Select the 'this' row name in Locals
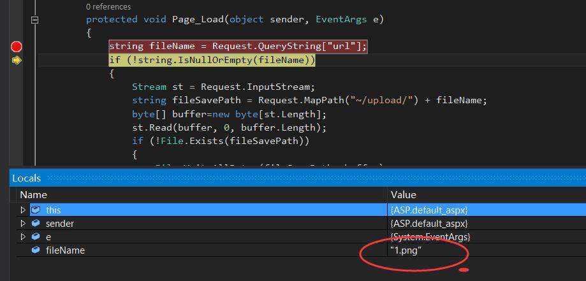 coord(53,210)
